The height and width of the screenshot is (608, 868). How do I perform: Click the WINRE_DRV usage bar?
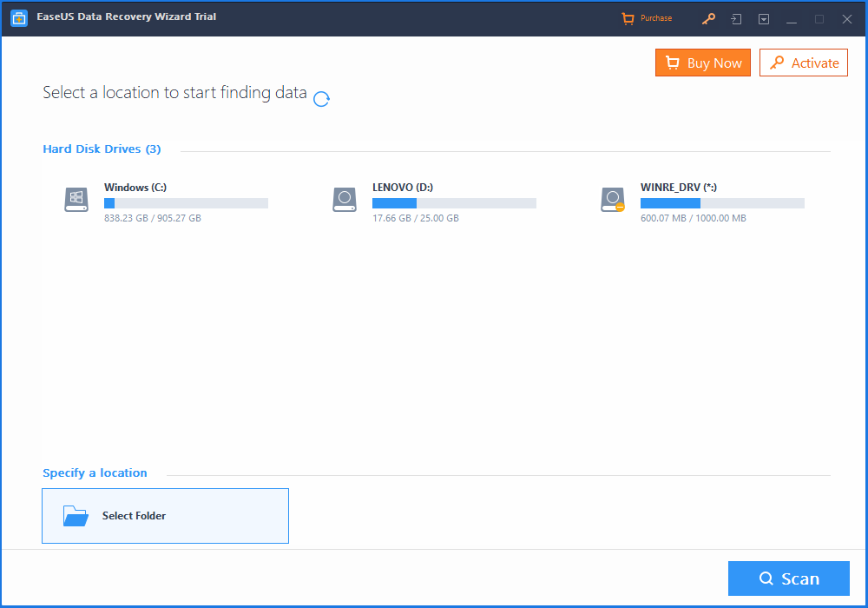722,203
